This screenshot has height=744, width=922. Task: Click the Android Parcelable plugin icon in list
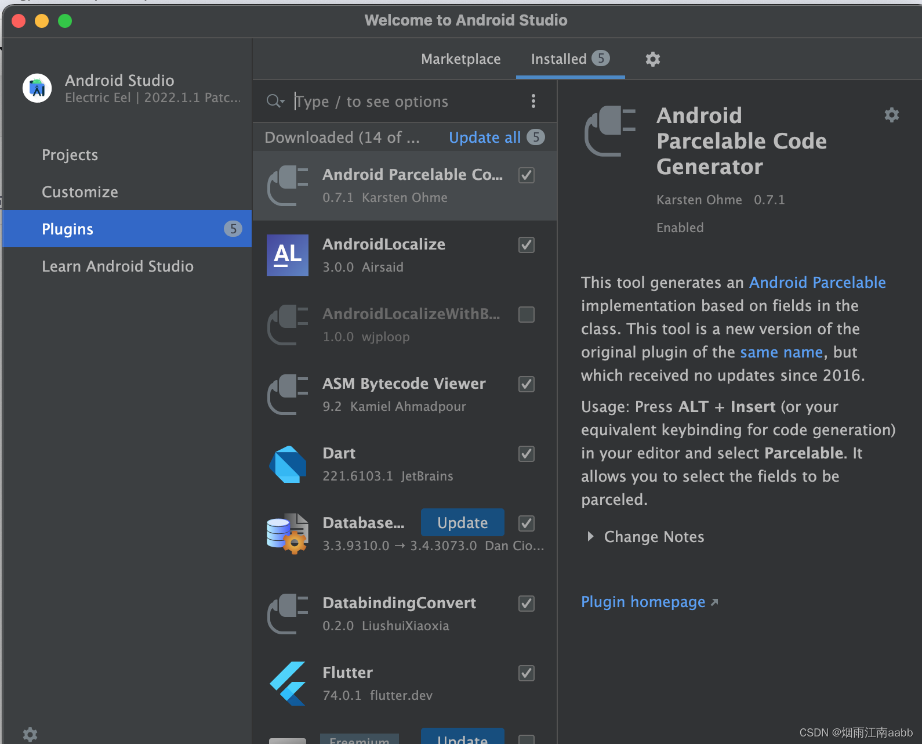(288, 186)
